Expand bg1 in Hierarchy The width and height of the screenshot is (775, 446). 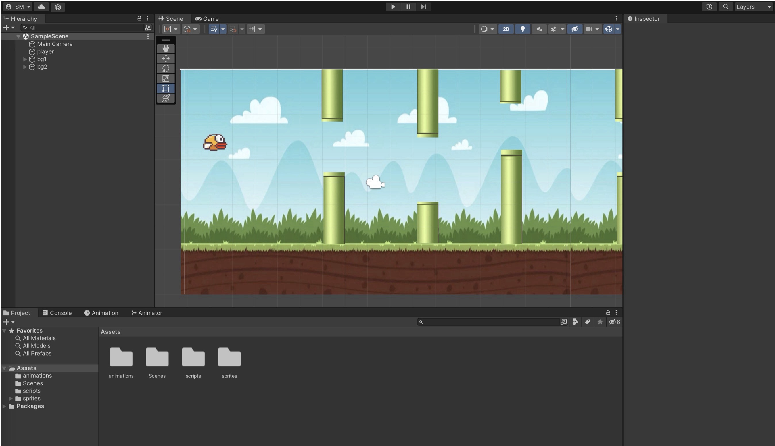pos(25,59)
